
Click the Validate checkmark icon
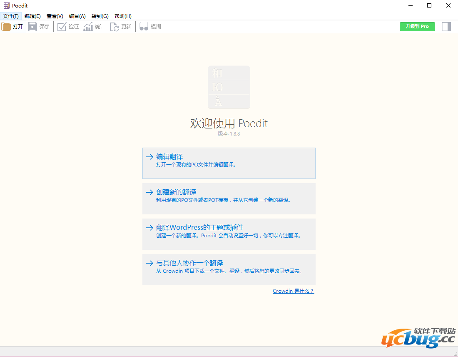point(62,27)
